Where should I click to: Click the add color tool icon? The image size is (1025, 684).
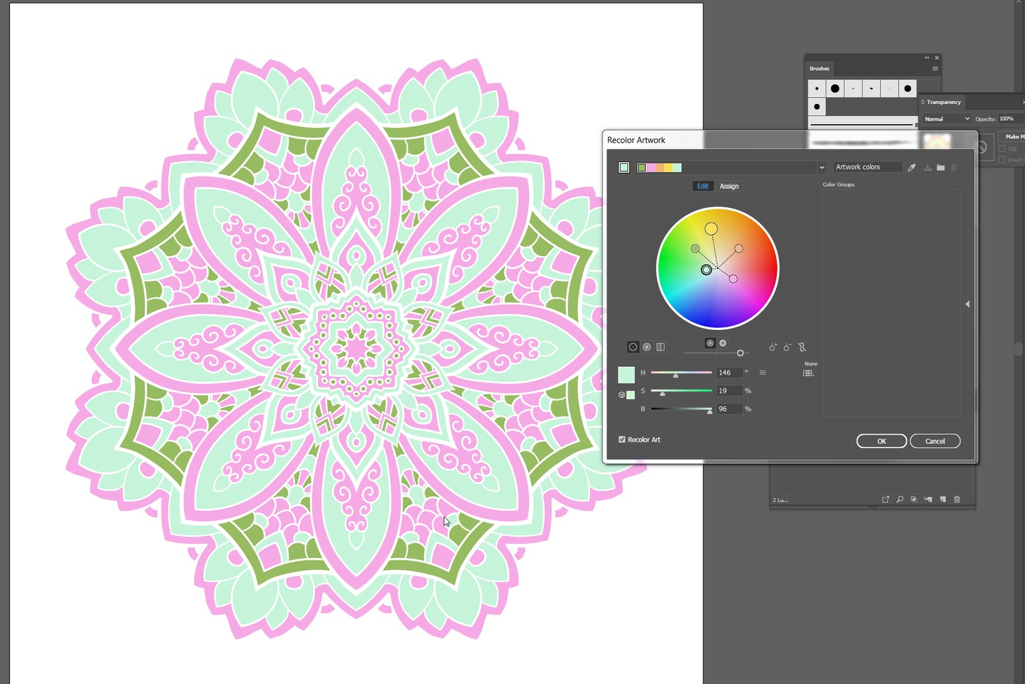pos(773,347)
